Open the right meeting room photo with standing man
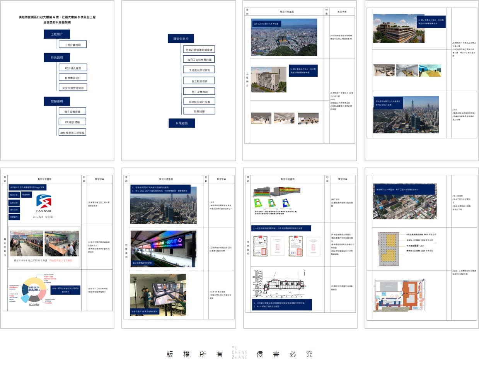 pyautogui.click(x=62, y=244)
